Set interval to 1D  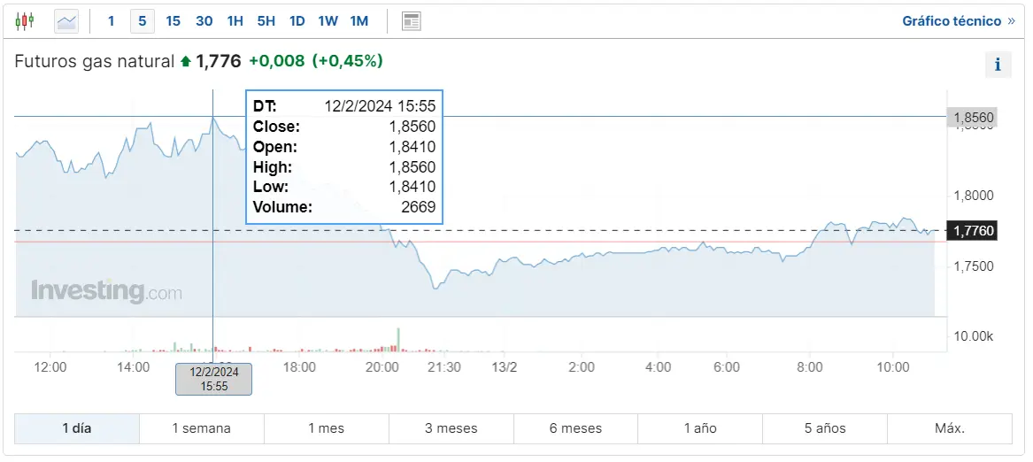pyautogui.click(x=297, y=20)
